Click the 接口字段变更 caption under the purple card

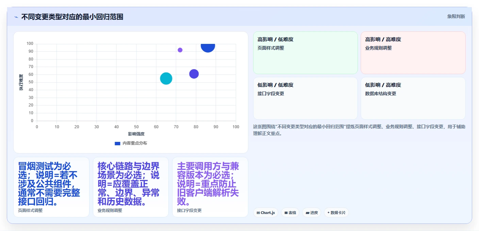pyautogui.click(x=189, y=211)
